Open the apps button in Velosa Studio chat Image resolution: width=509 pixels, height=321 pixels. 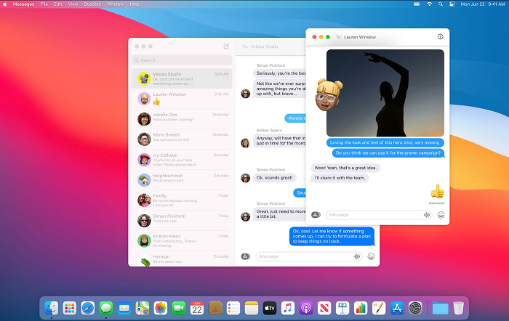(x=246, y=256)
